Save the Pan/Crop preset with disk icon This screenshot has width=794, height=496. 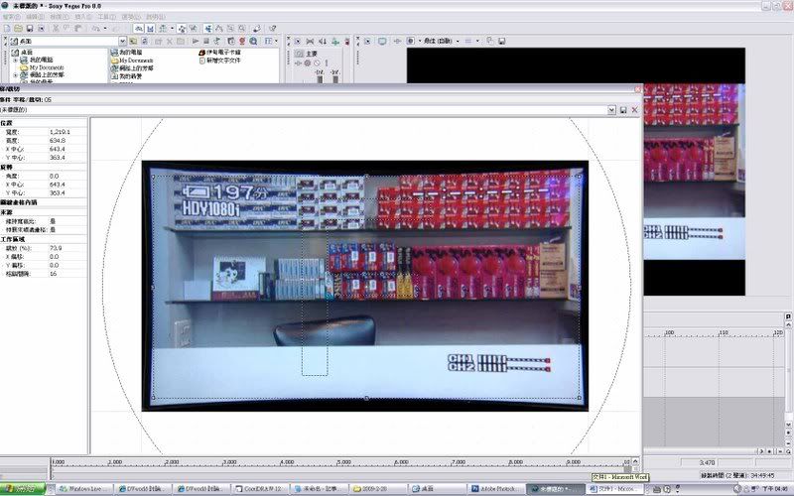pos(623,110)
